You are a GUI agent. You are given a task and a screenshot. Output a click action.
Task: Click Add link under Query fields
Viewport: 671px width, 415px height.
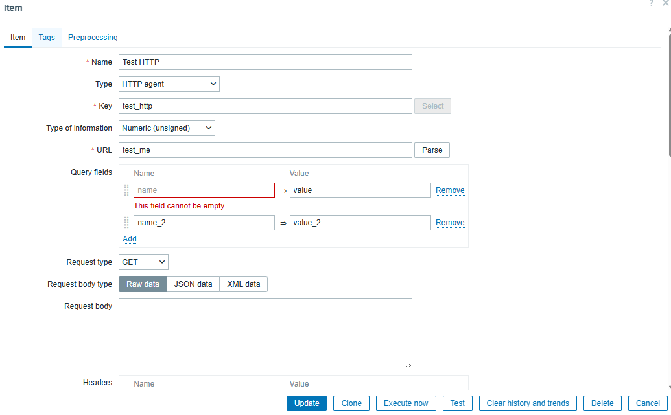point(130,239)
